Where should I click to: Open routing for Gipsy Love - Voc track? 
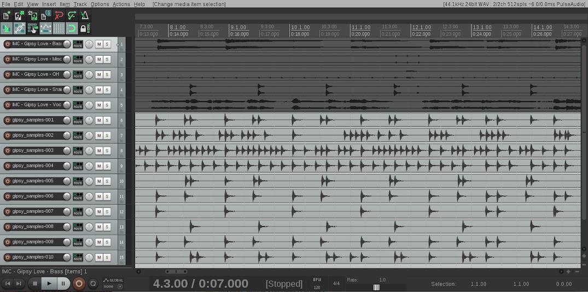(78, 105)
